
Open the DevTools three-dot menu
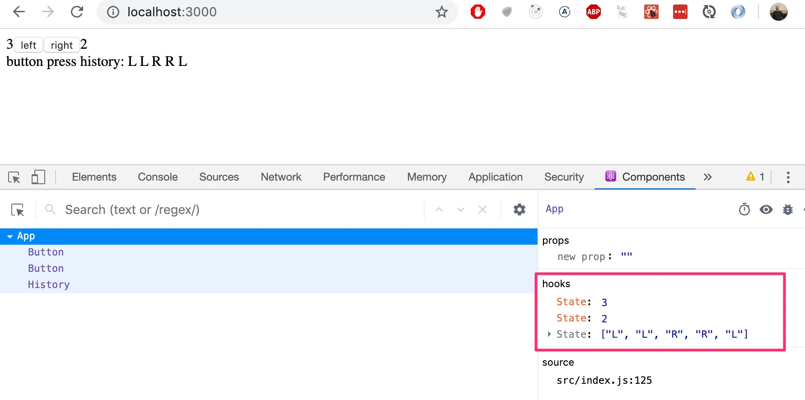coord(788,177)
